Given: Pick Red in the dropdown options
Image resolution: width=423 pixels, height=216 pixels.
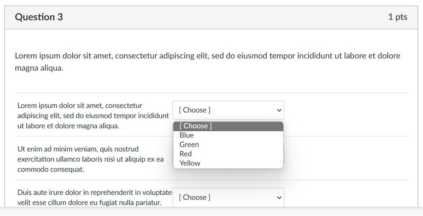Looking at the screenshot, I should [185, 154].
